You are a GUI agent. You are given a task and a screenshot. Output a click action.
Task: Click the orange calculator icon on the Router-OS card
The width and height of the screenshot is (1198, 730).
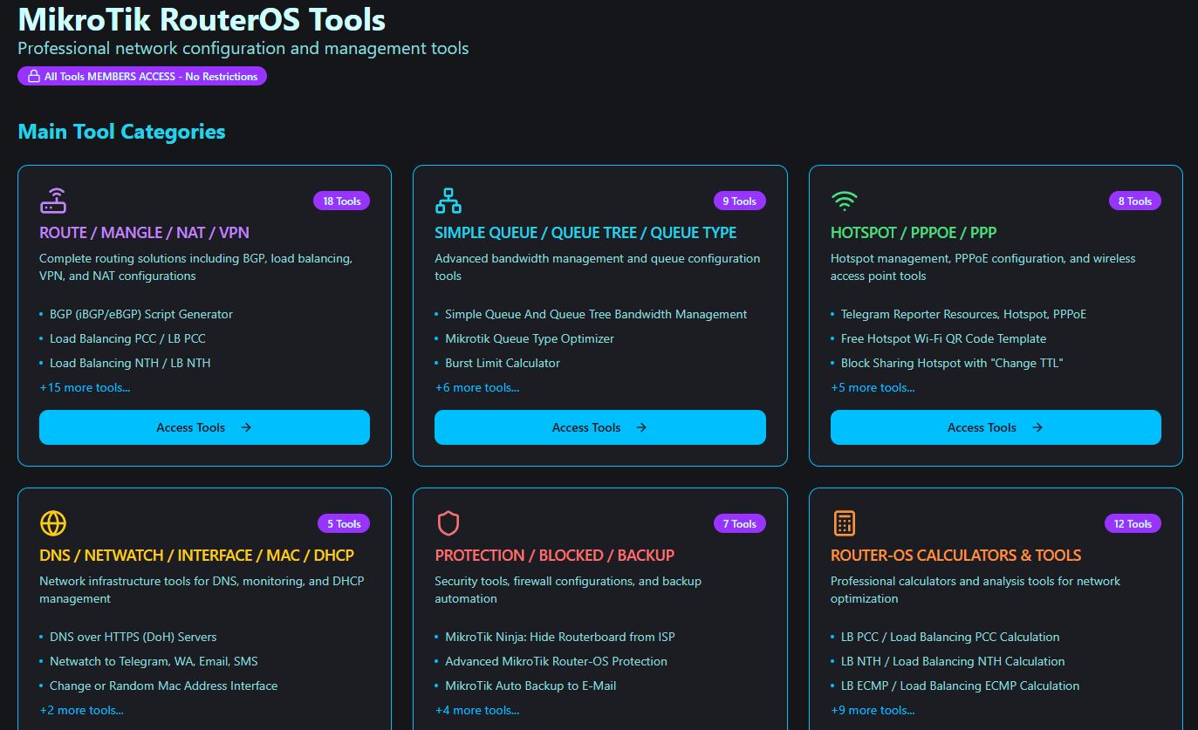click(844, 523)
